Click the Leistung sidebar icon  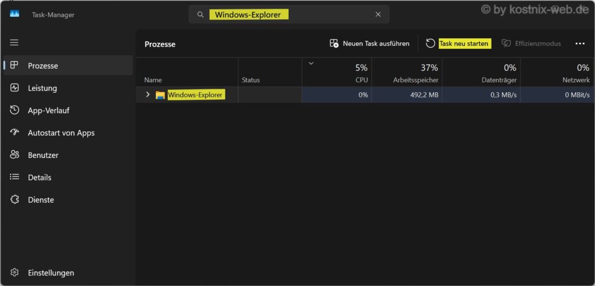pyautogui.click(x=15, y=88)
